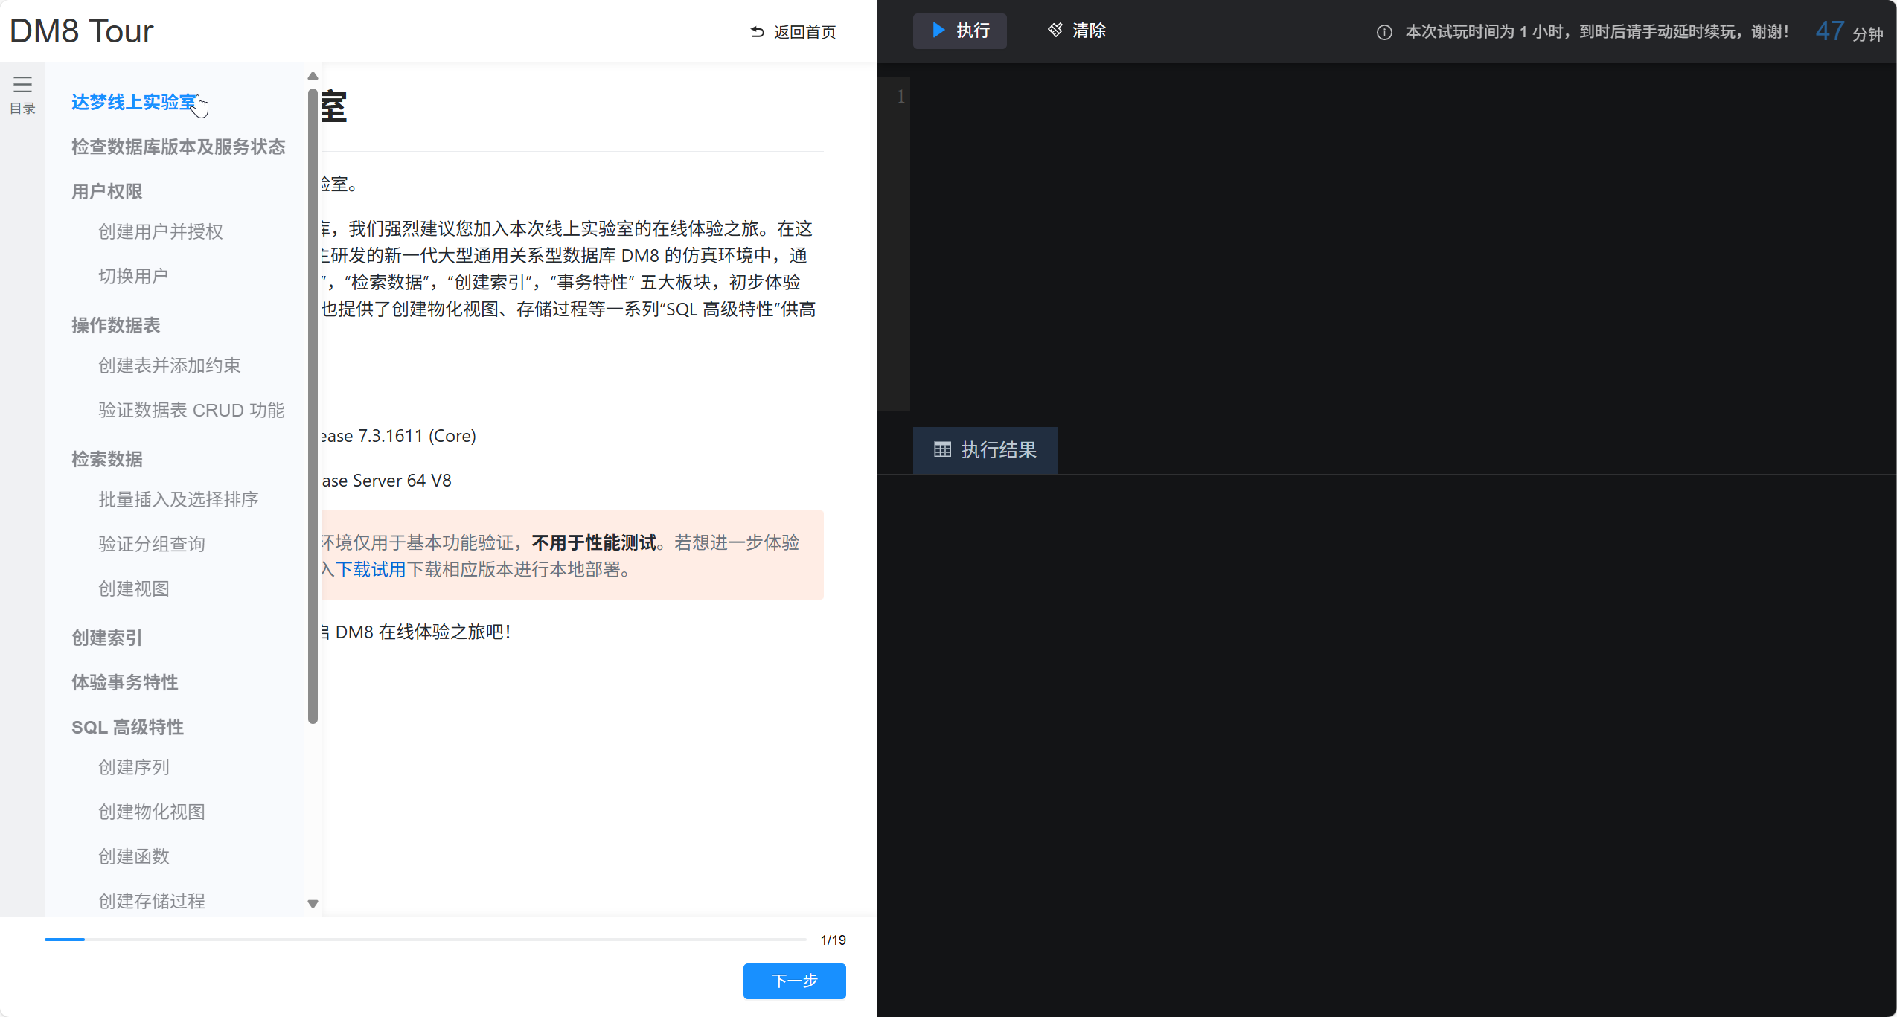
Task: Click the sidebar scroll down arrow
Action: (x=313, y=903)
